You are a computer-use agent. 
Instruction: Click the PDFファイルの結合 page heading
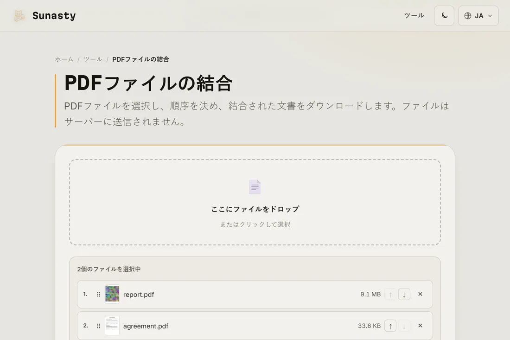[x=149, y=83]
